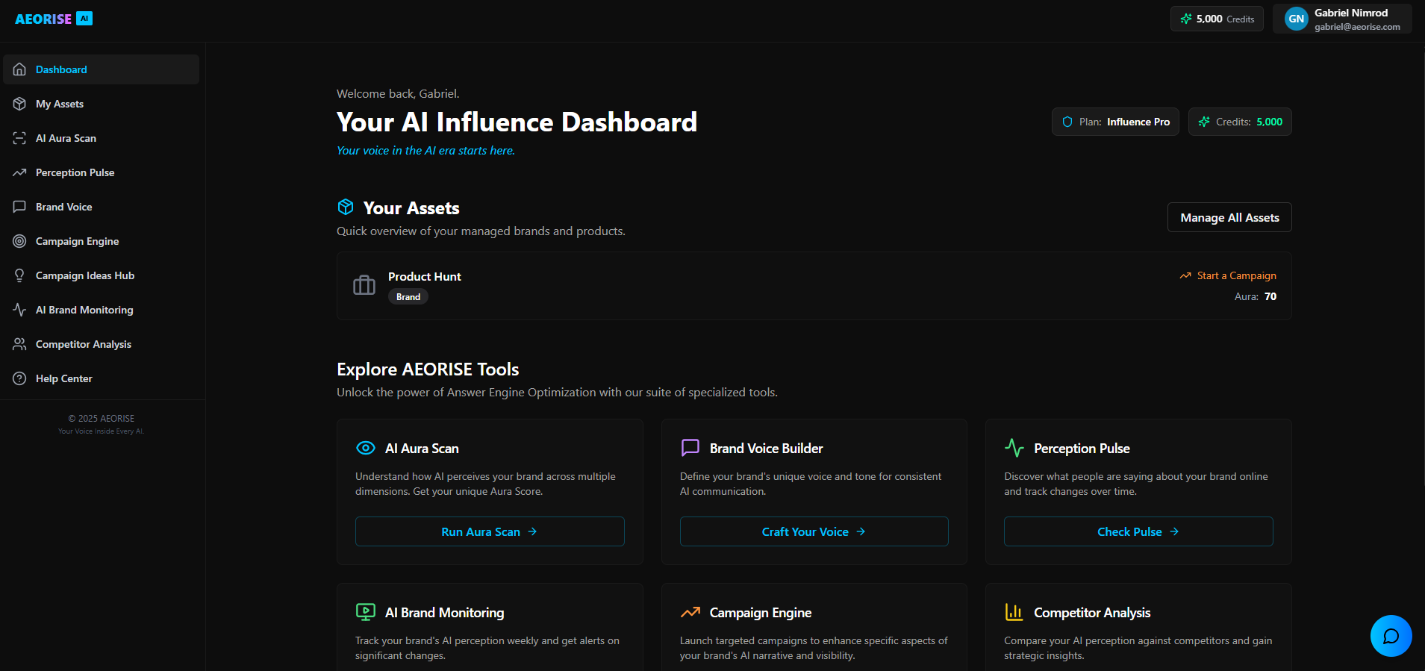
Task: Click the AEORISE AI logo
Action: pyautogui.click(x=54, y=19)
